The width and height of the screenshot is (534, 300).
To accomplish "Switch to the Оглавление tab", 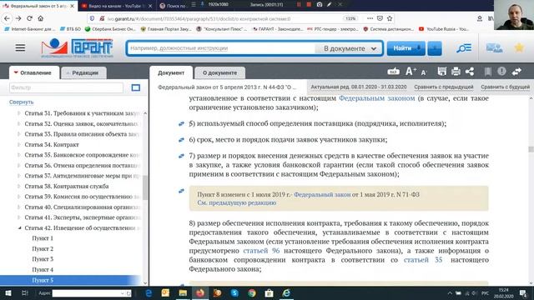I will pyautogui.click(x=34, y=72).
